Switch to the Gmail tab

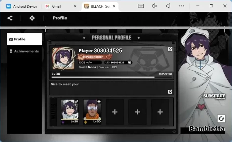(x=54, y=6)
